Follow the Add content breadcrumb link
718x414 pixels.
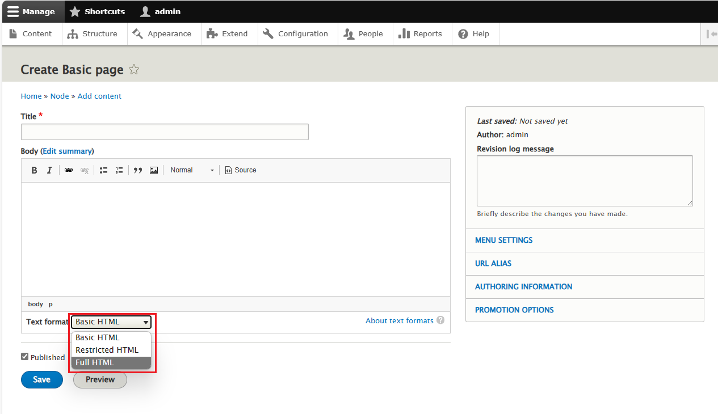point(99,96)
